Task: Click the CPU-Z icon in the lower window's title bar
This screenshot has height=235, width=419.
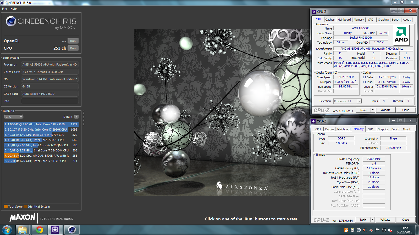Action: pyautogui.click(x=313, y=121)
